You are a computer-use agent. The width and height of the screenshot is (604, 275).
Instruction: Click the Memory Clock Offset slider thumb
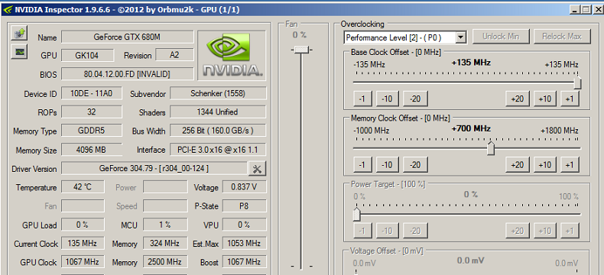point(491,148)
